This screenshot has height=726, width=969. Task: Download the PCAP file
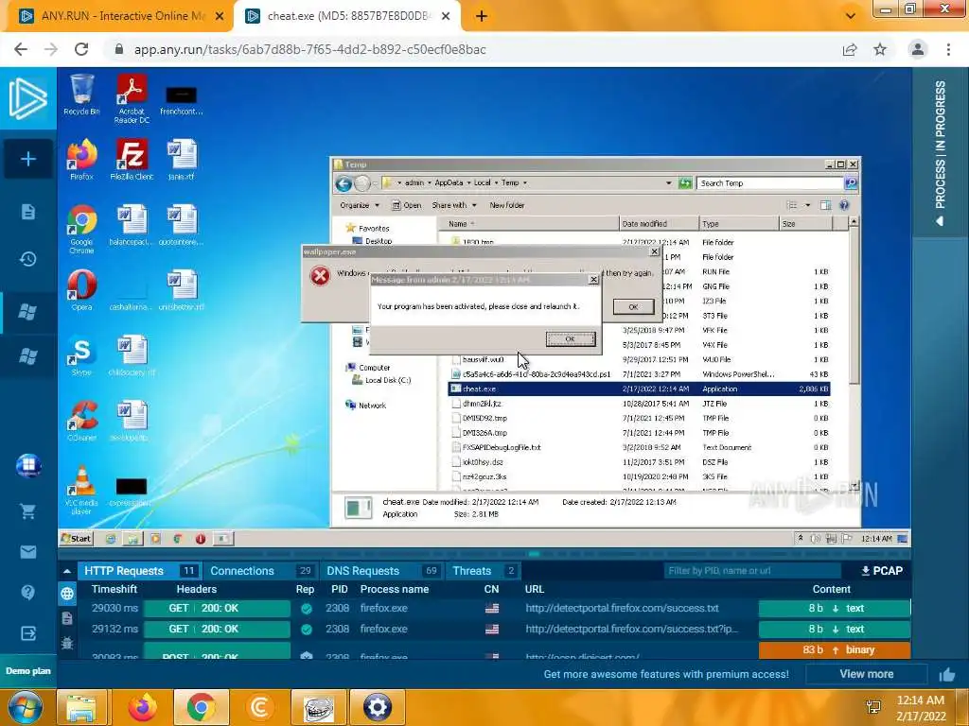[x=882, y=571]
